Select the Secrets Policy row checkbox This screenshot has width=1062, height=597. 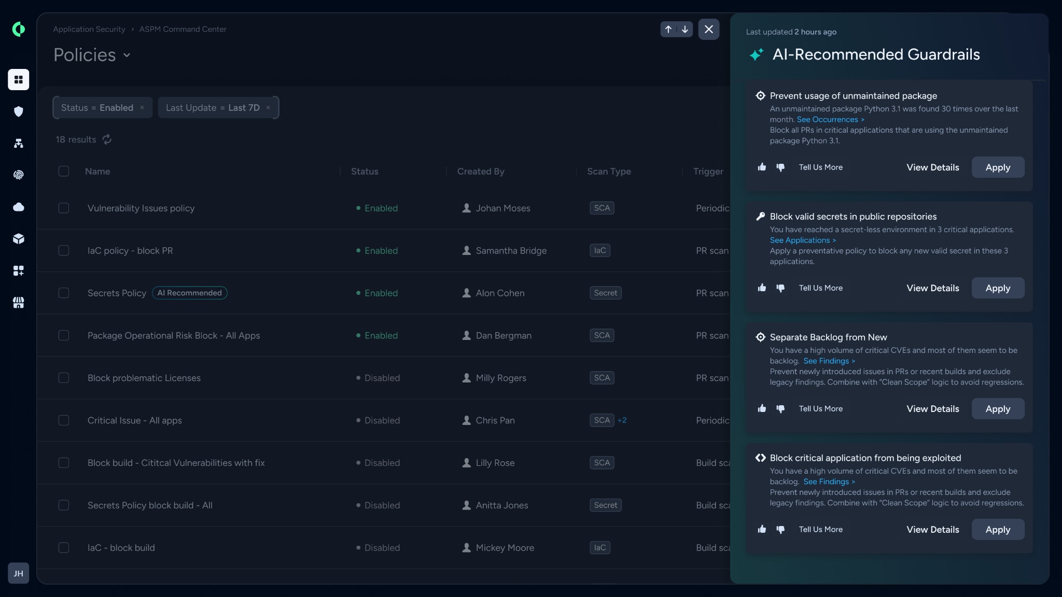point(64,293)
